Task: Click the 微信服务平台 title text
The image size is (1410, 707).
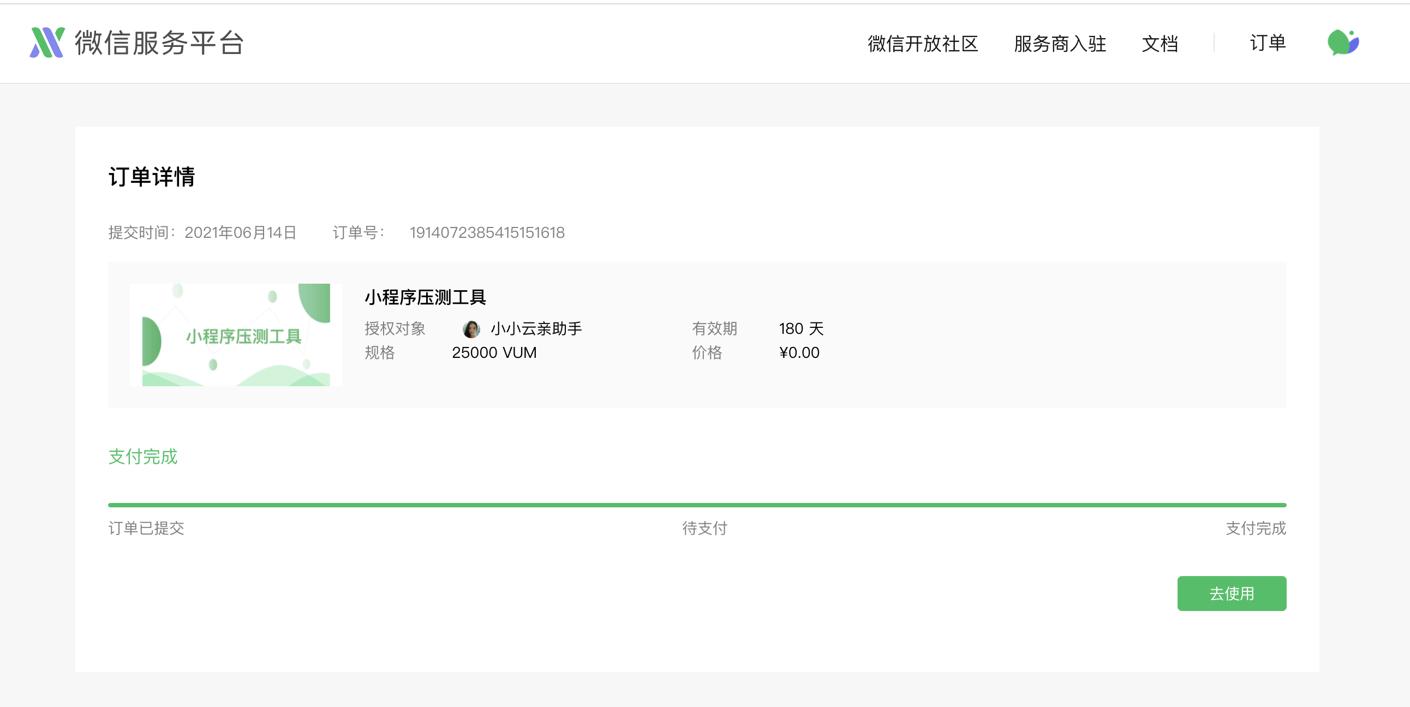Action: point(159,43)
